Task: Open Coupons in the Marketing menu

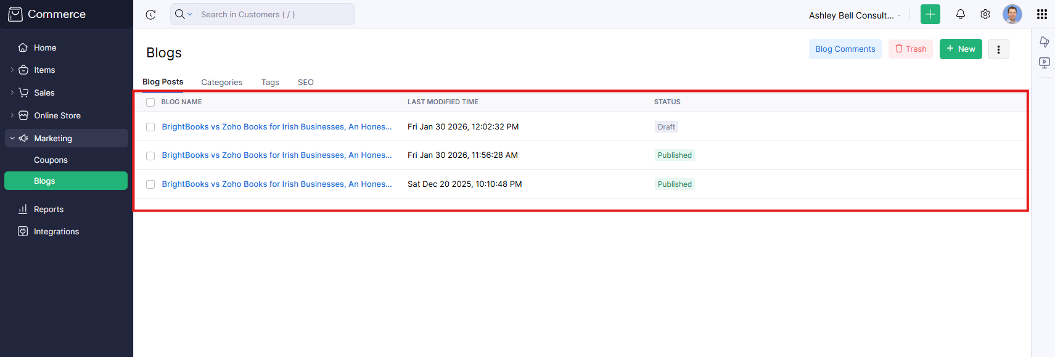Action: [51, 160]
